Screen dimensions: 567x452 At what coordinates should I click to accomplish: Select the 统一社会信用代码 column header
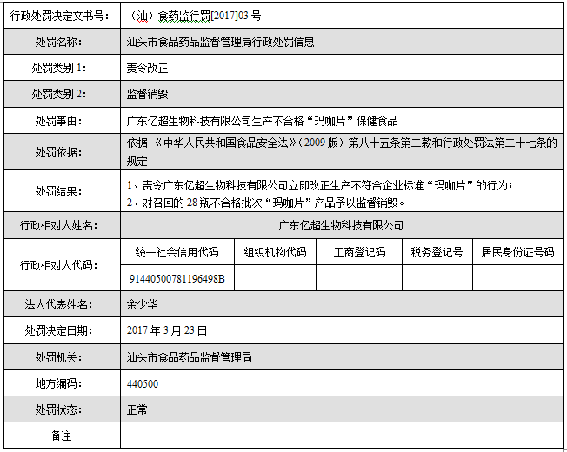click(177, 252)
